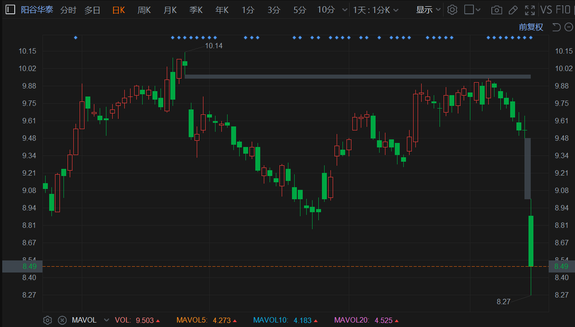
Task: Click the blue diamond event marker above 10.14 peak
Action: coord(185,38)
